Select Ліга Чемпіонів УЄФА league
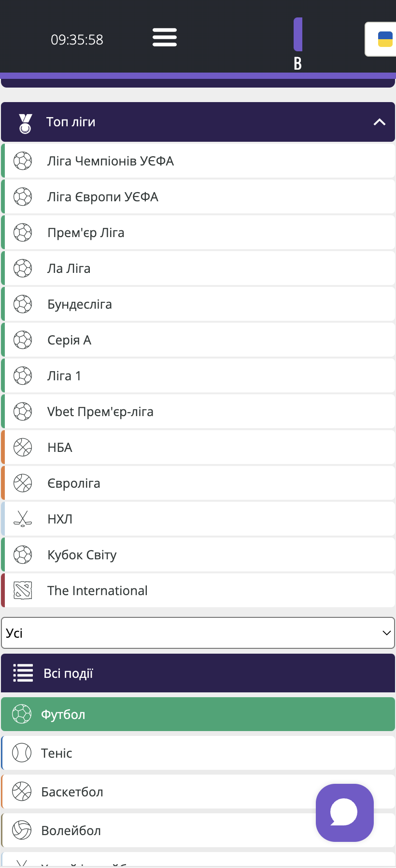The width and height of the screenshot is (396, 868). pos(111,161)
